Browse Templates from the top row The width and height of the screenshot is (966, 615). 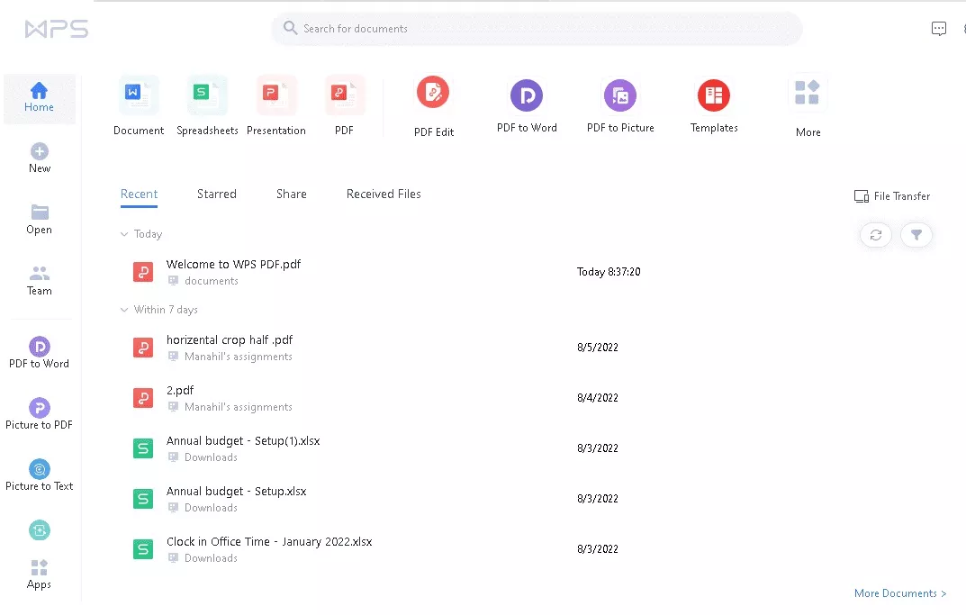click(714, 106)
